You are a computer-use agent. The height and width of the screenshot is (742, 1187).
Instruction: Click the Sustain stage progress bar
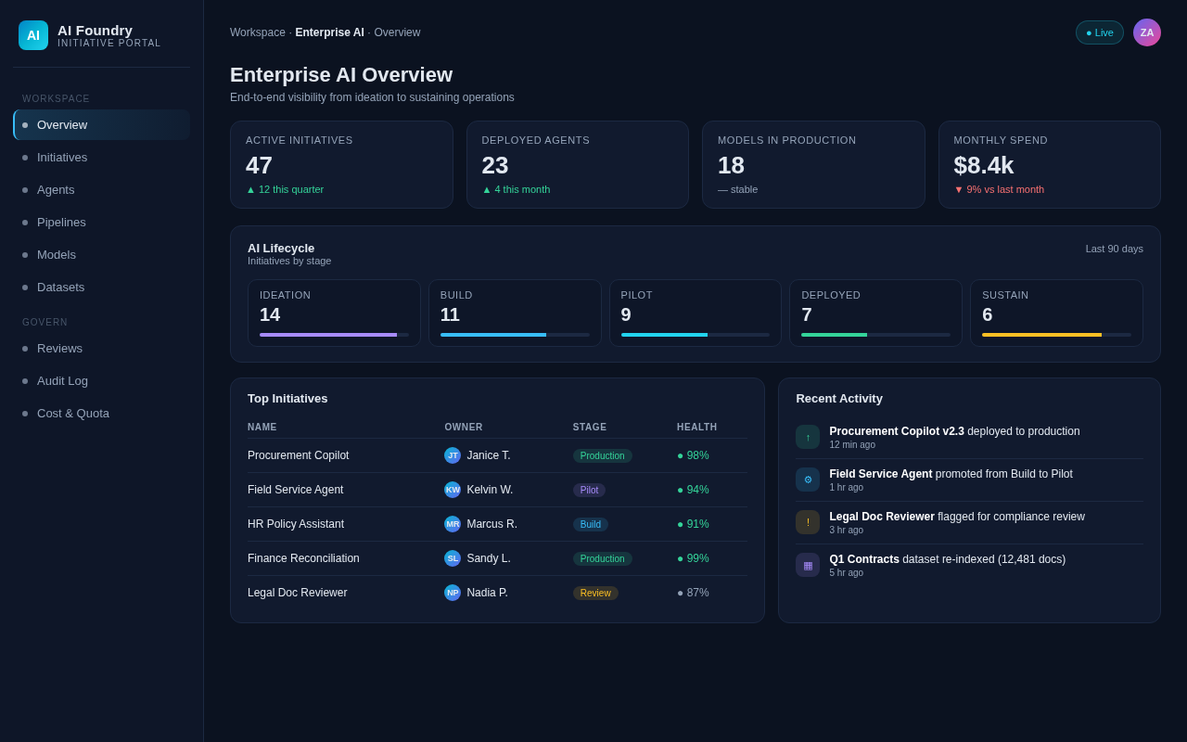point(1056,335)
